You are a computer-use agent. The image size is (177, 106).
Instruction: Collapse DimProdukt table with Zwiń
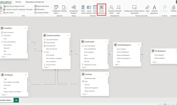click(85, 67)
